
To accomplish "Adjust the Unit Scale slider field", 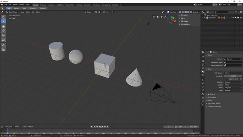I will [233, 76].
